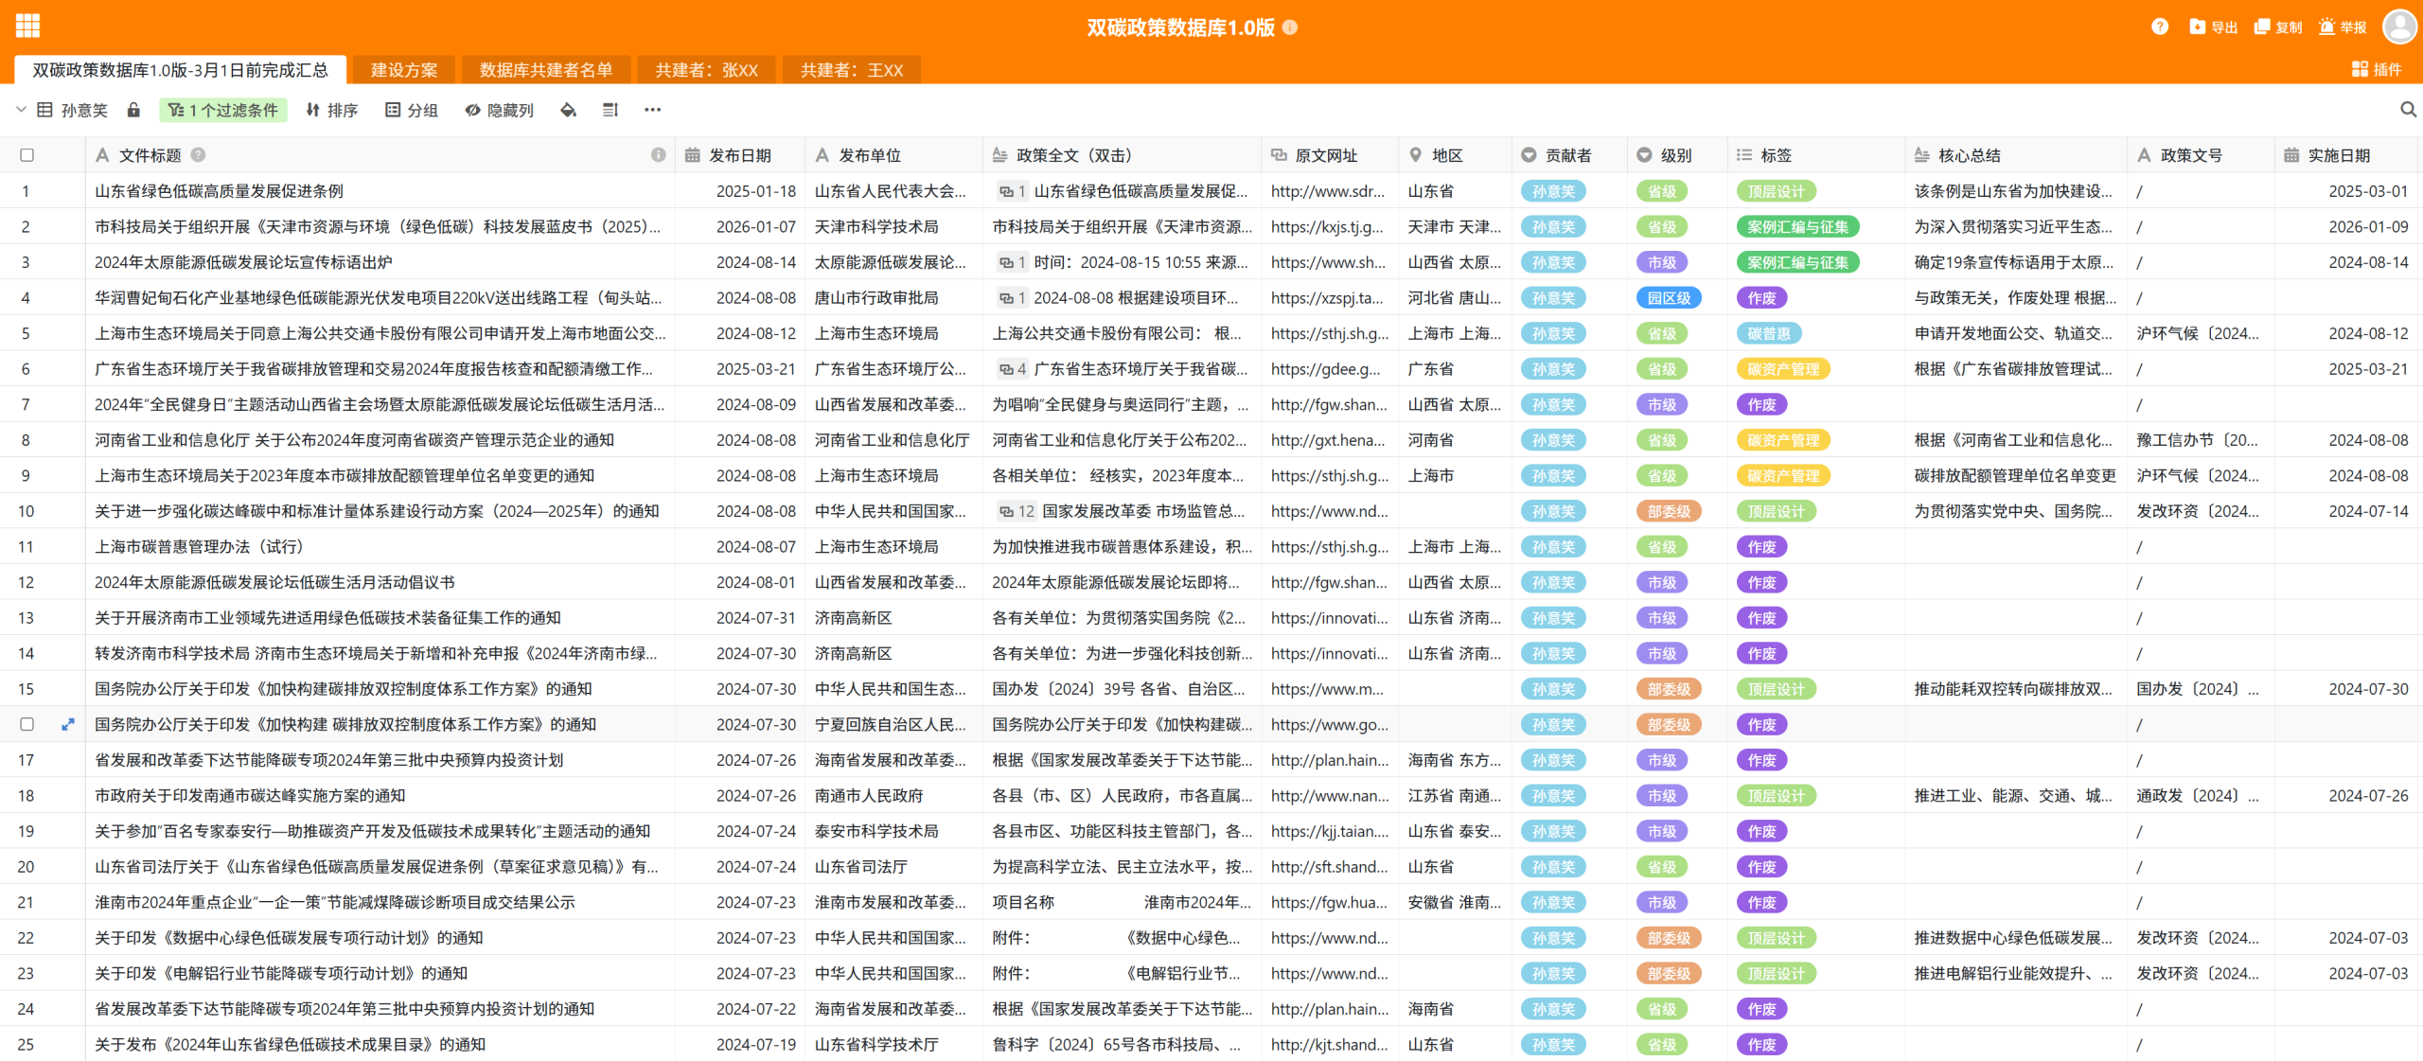The width and height of the screenshot is (2423, 1061).
Task: Switch to the 数据库共建者名单 tab
Action: point(545,70)
